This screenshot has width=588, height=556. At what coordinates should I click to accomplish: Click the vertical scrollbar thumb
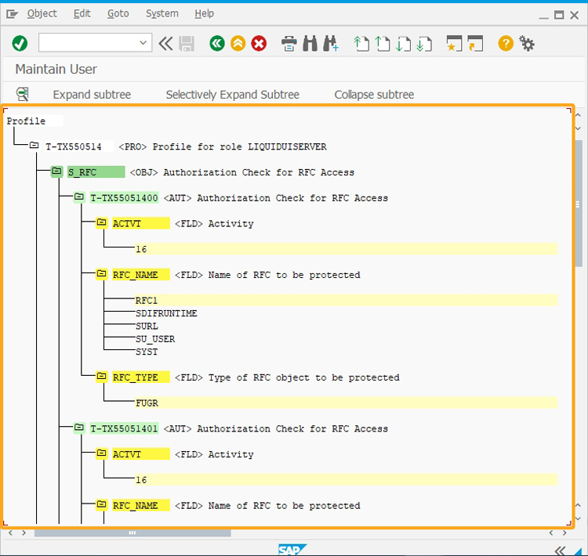click(578, 204)
